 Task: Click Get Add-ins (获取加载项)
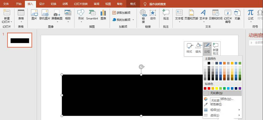coord(121,13)
